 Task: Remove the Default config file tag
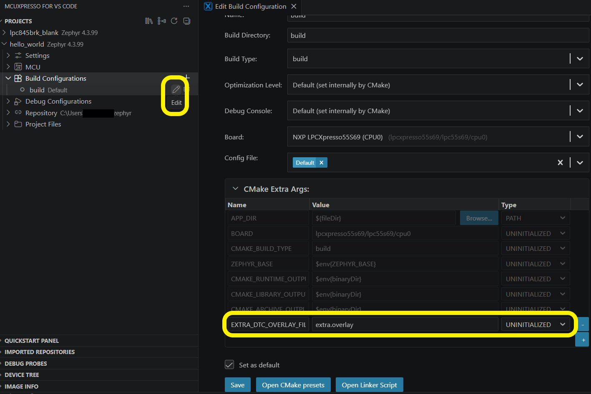[322, 163]
